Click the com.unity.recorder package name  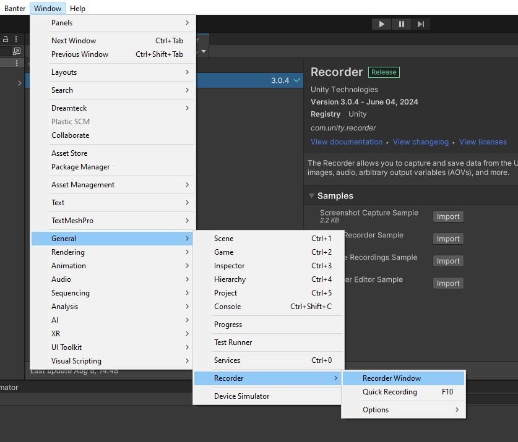(343, 128)
